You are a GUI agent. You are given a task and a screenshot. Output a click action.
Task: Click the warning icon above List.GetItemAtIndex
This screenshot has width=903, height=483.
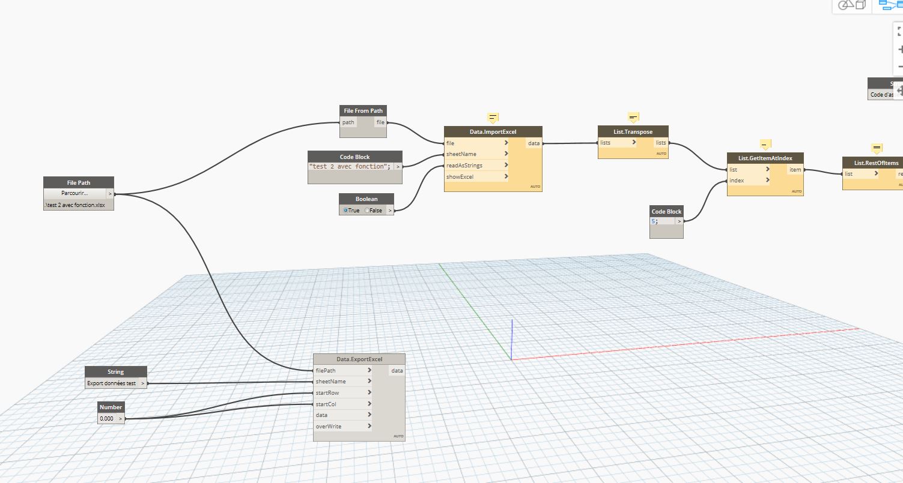tap(764, 145)
